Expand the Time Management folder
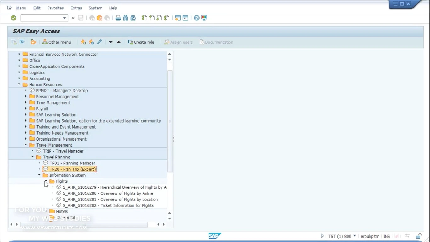 click(26, 103)
